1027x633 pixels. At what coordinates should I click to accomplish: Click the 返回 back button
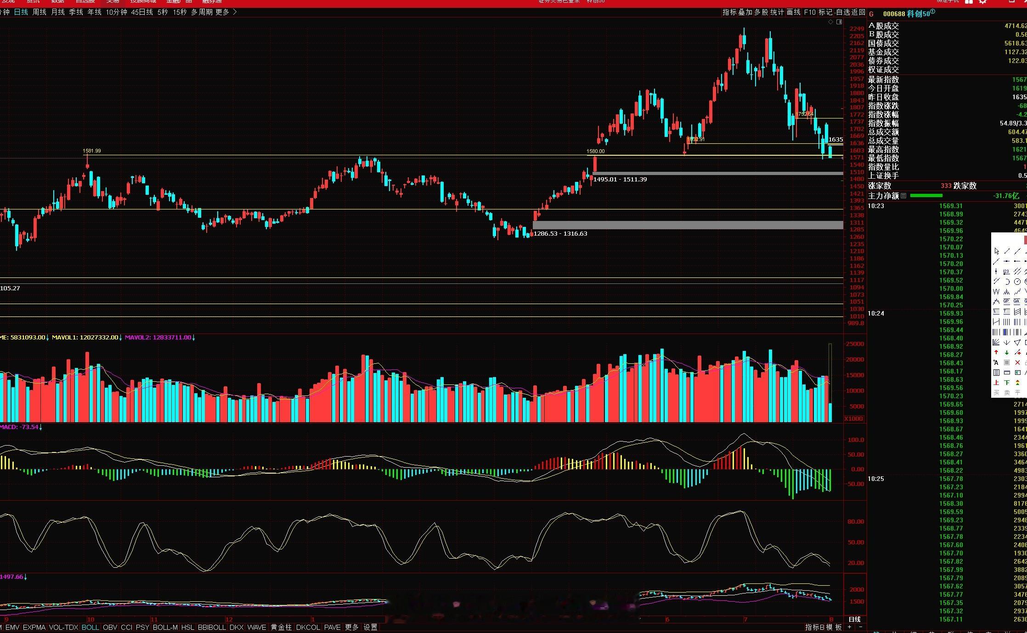[x=858, y=12]
